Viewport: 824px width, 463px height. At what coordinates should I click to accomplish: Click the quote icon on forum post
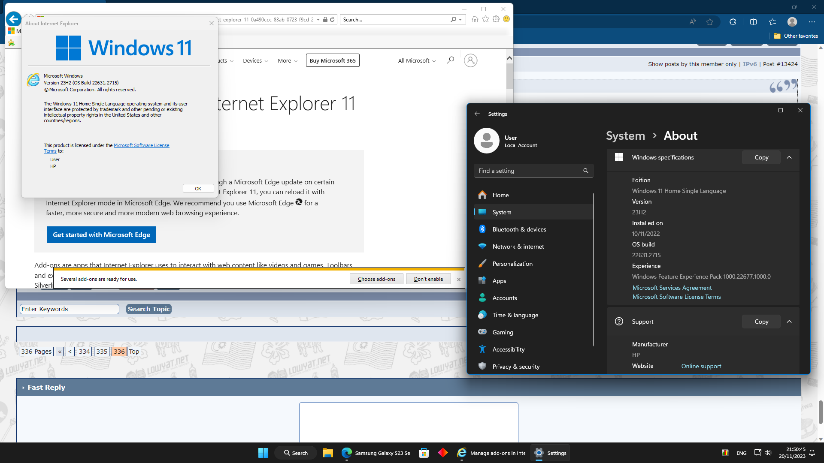pyautogui.click(x=783, y=86)
